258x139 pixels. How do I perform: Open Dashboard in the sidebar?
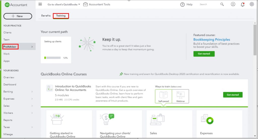pyautogui.click(x=10, y=84)
